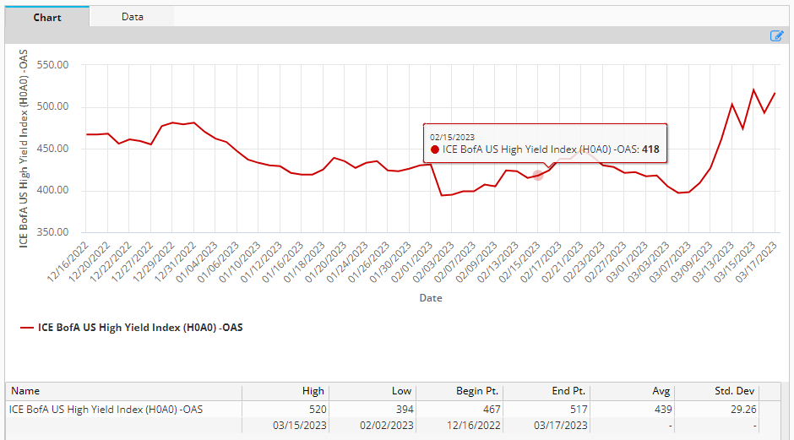794x440 pixels.
Task: Click the 450.00 y-axis label
Action: (52, 149)
